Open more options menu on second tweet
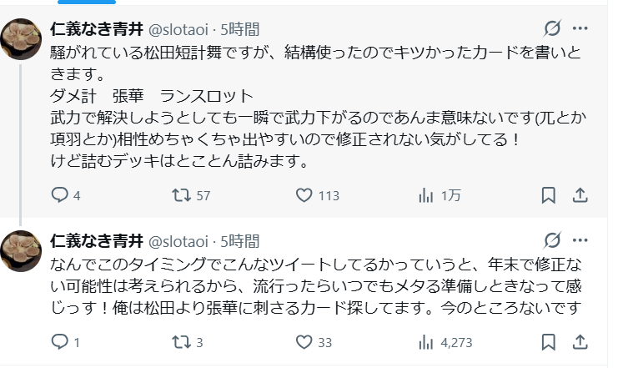 pos(580,241)
